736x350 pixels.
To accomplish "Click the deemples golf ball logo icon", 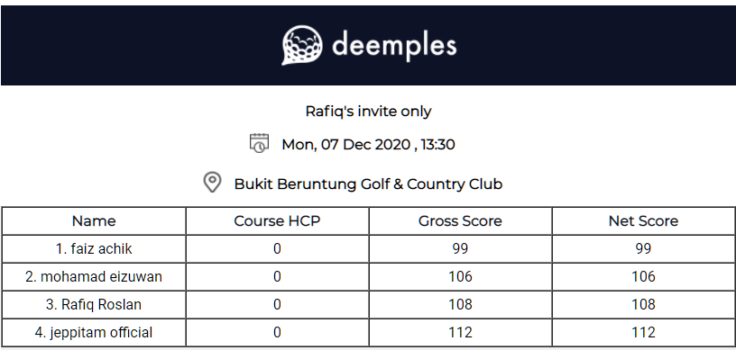I will point(302,45).
